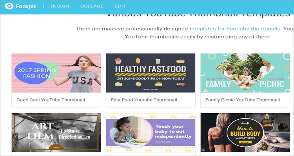Click Good Cool YouTube Thumbnail caption
Viewport: 294px width, 156px height.
pyautogui.click(x=51, y=100)
